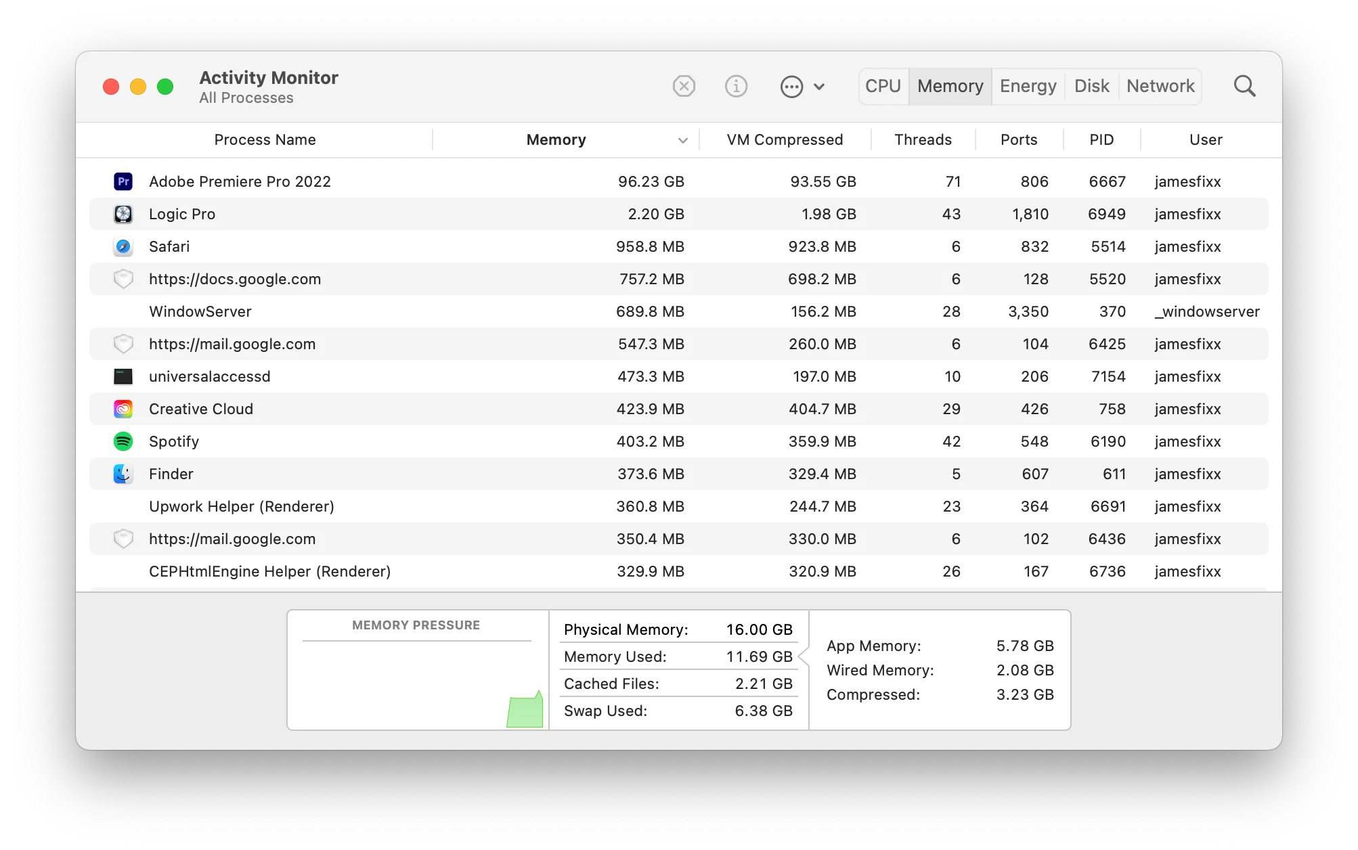Open the ellipsis options dropdown menu

click(x=791, y=87)
